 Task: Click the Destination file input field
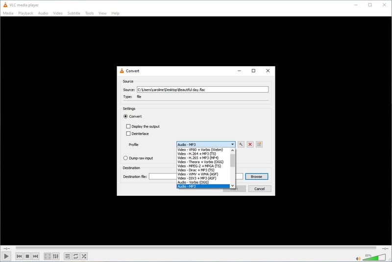(x=196, y=177)
